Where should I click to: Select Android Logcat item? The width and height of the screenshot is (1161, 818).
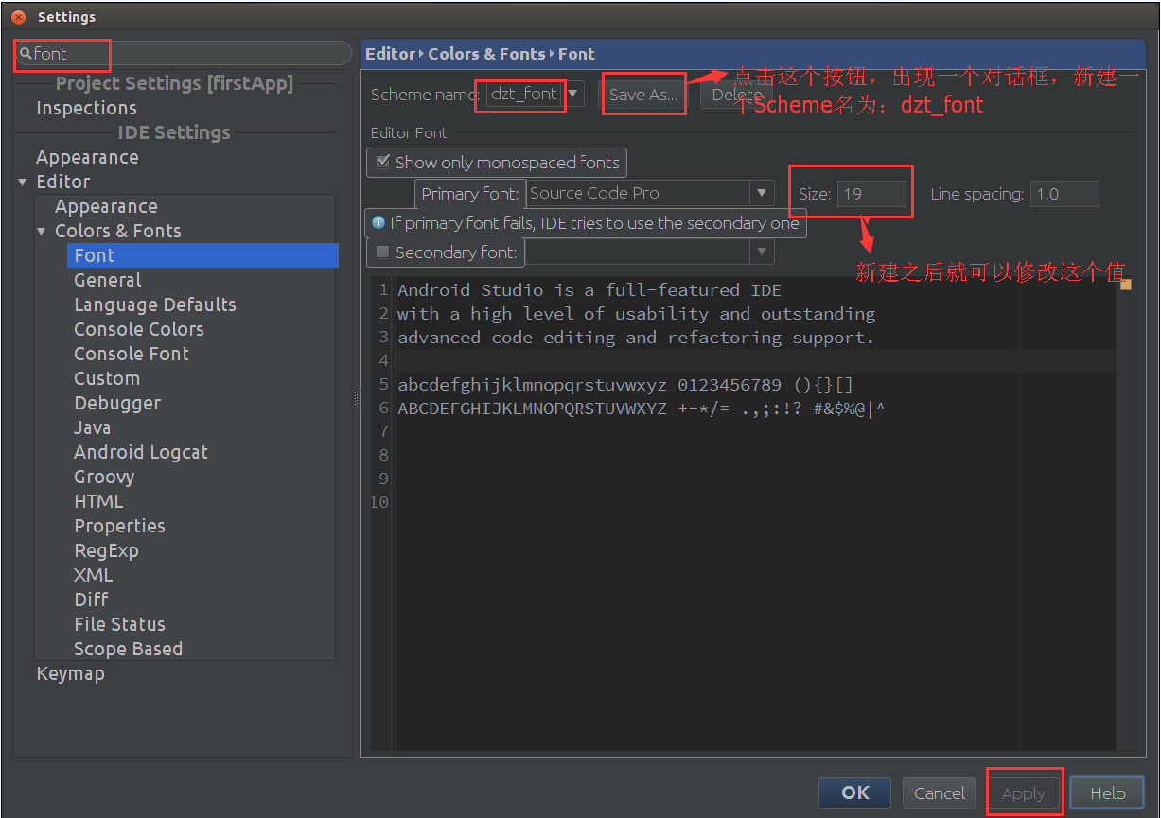click(x=141, y=452)
